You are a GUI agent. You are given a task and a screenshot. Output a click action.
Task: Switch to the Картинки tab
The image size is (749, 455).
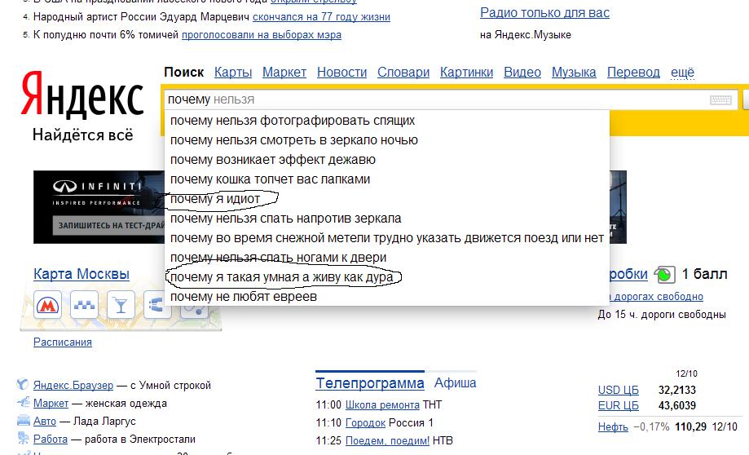pyautogui.click(x=466, y=73)
